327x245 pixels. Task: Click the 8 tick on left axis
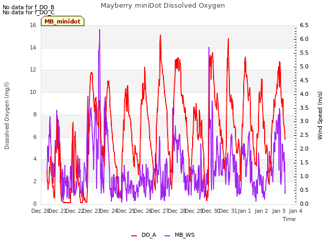(x=35, y=114)
